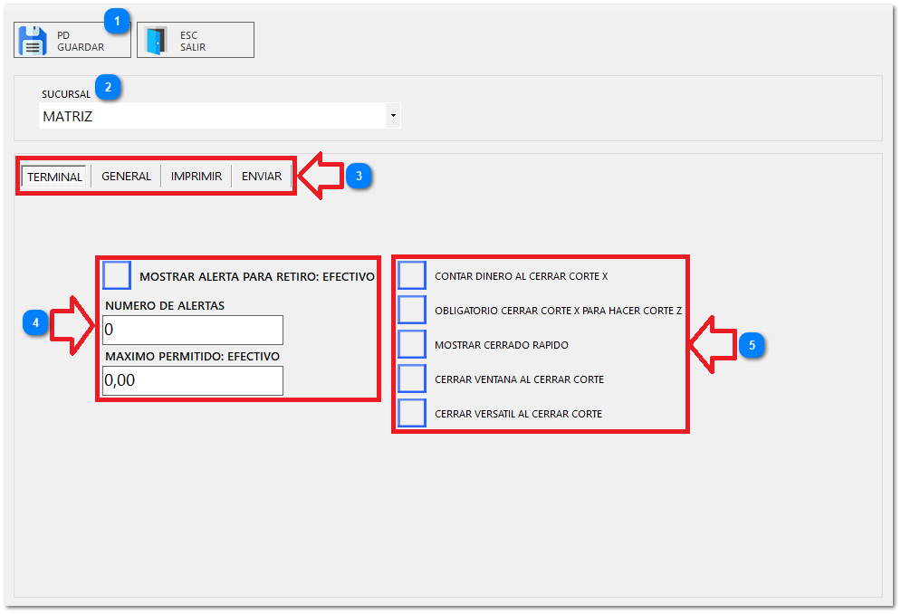Enable Mostrar Alerta Para Retiro: Efectivo checkbox
The width and height of the screenshot is (901, 614).
117,275
